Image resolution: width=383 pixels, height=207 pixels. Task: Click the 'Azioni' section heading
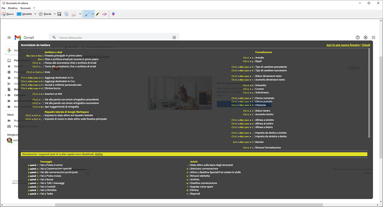click(194, 162)
